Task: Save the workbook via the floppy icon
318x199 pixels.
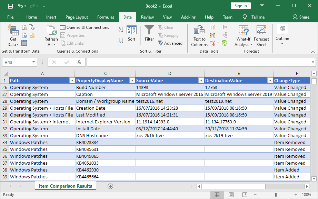Action: (x=10, y=6)
